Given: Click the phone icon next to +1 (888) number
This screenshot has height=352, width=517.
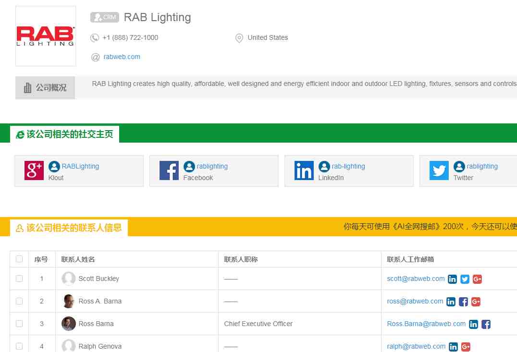Looking at the screenshot, I should (x=95, y=38).
